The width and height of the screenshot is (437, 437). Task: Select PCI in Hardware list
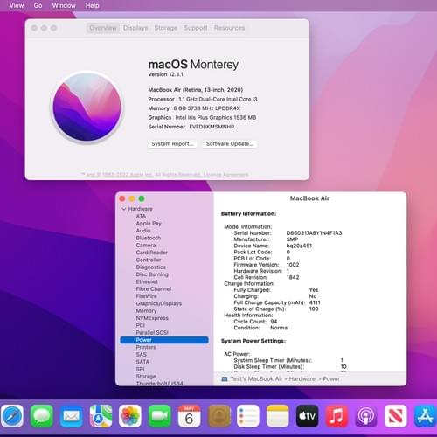(140, 325)
